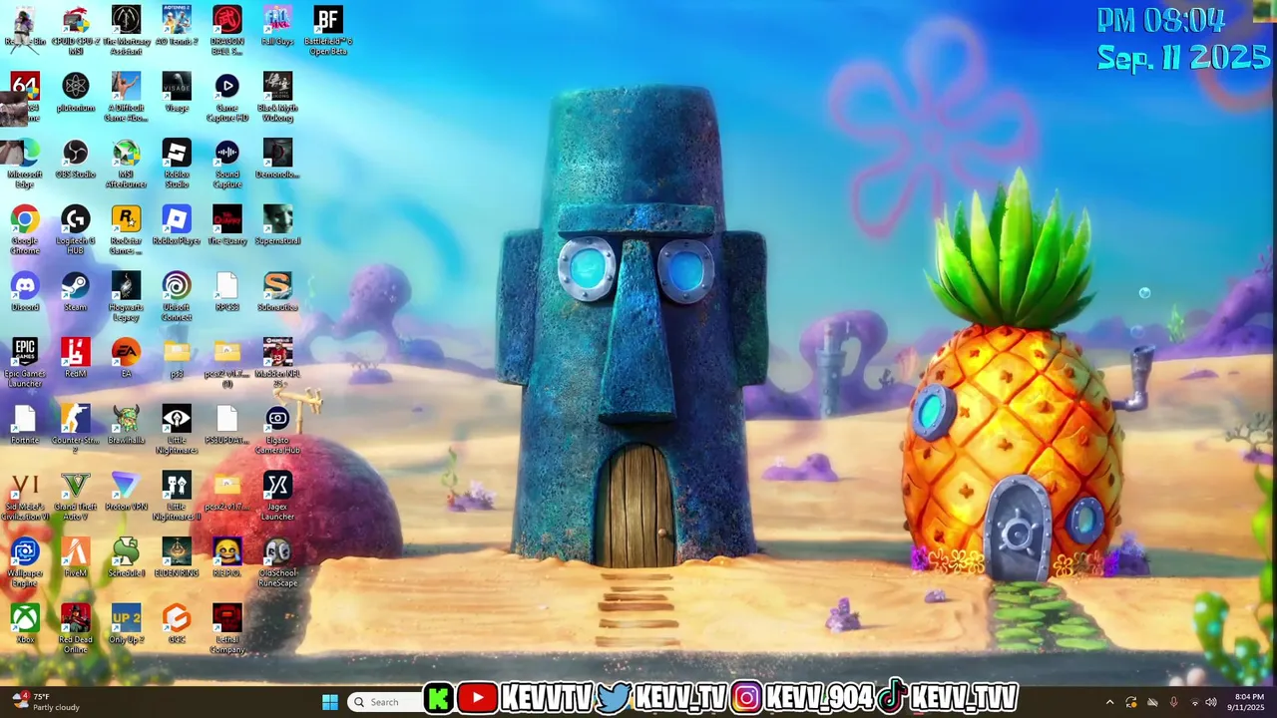1277x718 pixels.
Task: Open the weather widget showing 75°F
Action: click(x=45, y=702)
